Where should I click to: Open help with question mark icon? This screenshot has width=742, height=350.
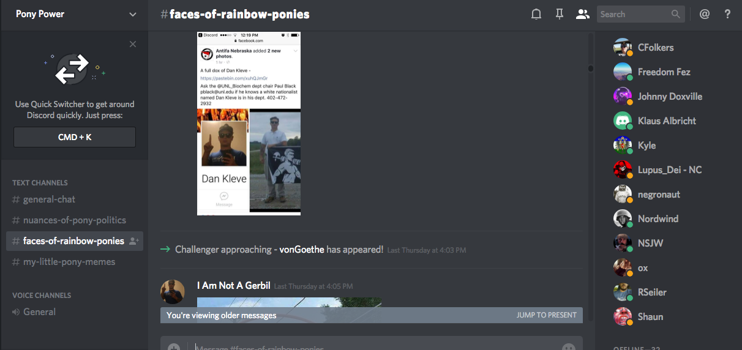(727, 14)
